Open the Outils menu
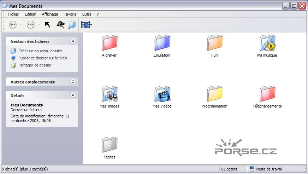The image size is (308, 174). (87, 14)
